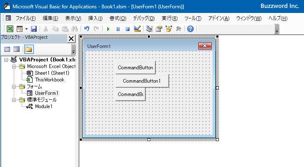Open Project Explorer toolbar icon
The height and width of the screenshot is (167, 304).
tap(149, 29)
